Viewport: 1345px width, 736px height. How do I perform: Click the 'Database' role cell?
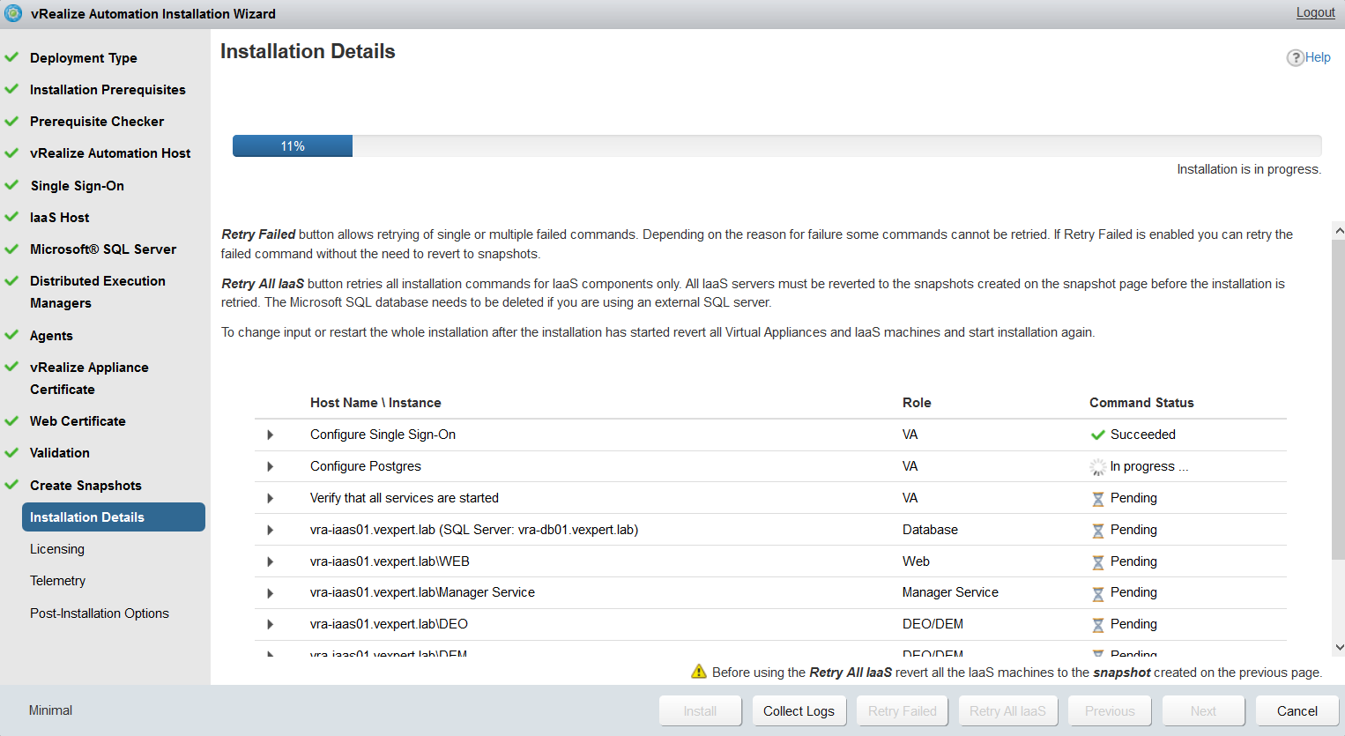tap(930, 530)
